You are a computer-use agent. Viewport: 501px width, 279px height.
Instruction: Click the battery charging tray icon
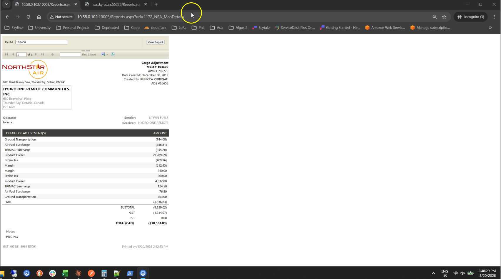point(470,273)
